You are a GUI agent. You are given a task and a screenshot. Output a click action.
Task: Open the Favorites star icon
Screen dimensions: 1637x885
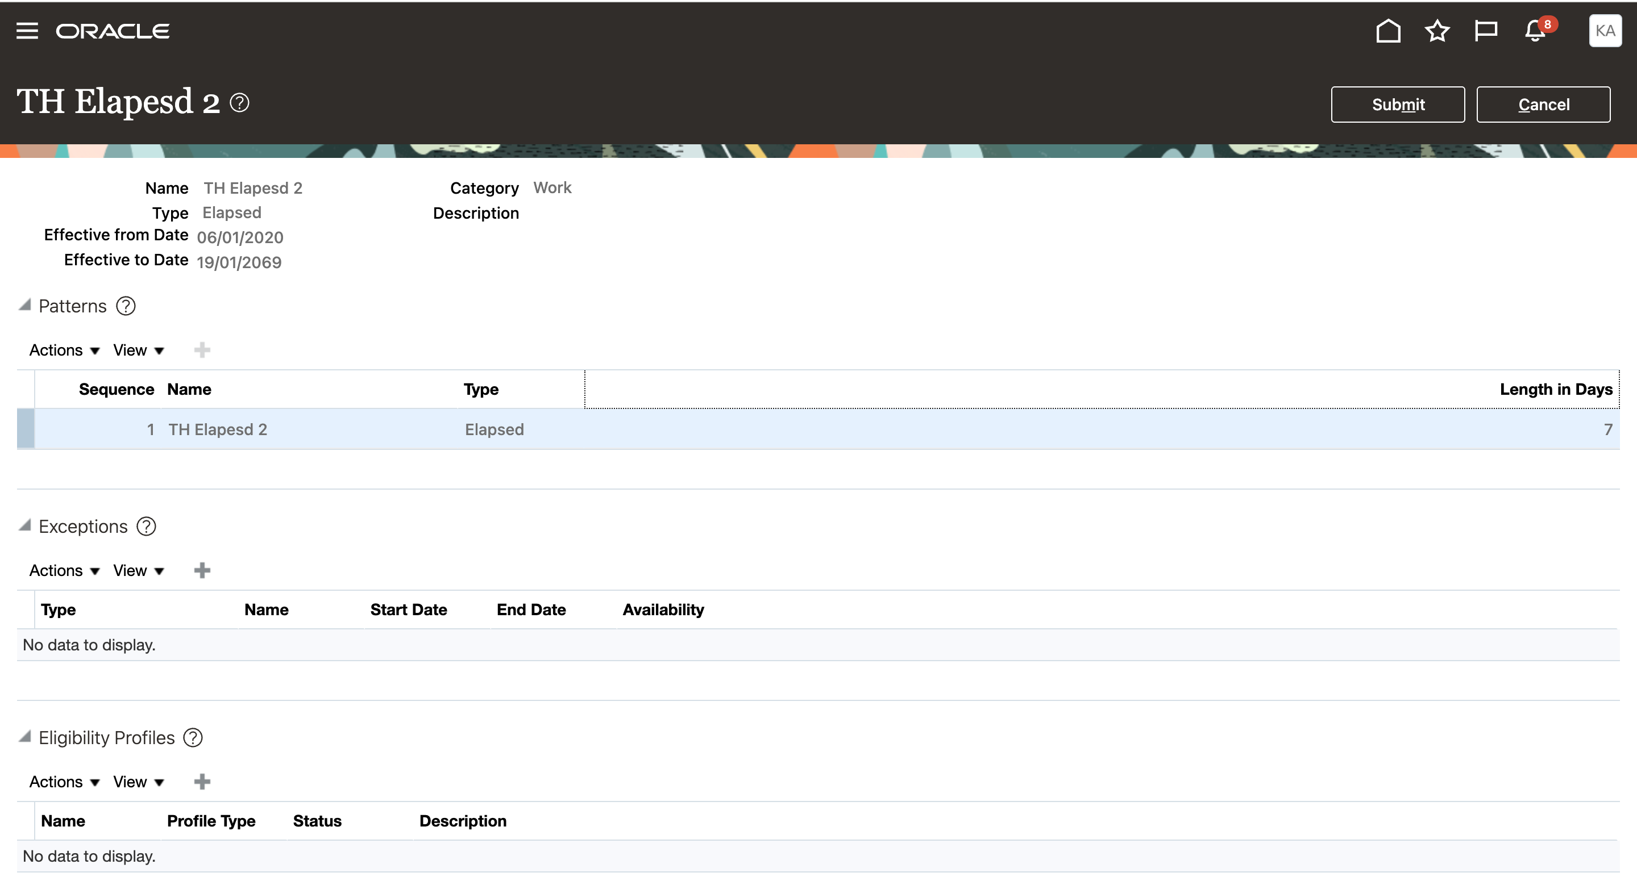coord(1437,31)
